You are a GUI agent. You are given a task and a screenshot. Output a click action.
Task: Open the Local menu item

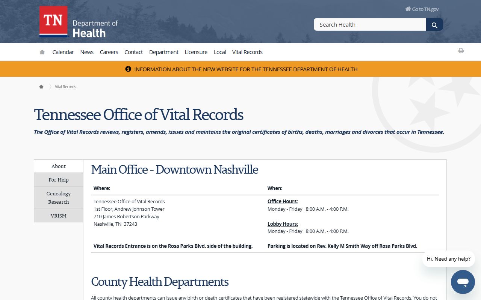[220, 52]
